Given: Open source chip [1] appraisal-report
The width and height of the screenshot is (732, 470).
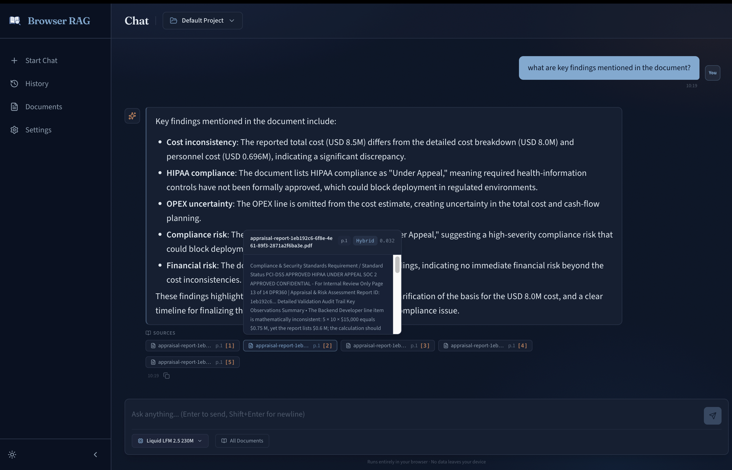Looking at the screenshot, I should click(193, 345).
